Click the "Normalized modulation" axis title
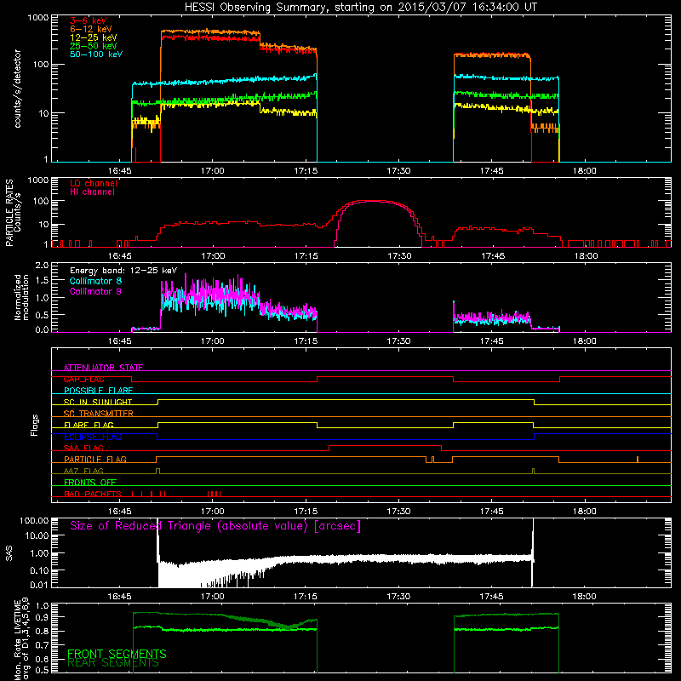The width and height of the screenshot is (681, 681). tap(22, 297)
